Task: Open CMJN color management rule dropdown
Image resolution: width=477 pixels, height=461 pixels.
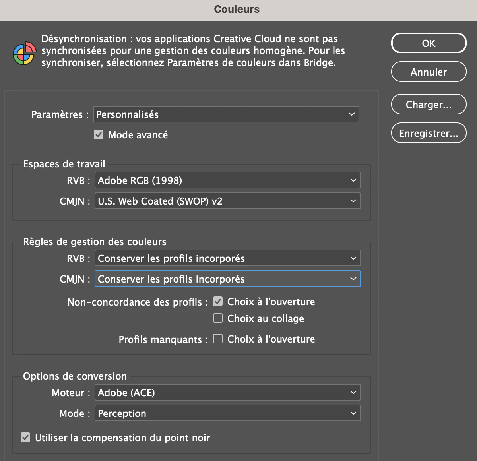Action: 228,279
